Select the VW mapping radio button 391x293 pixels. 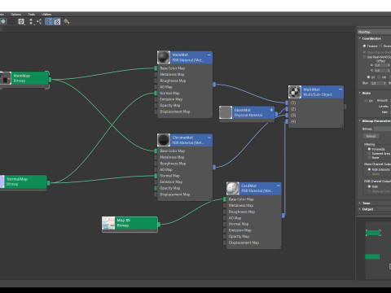click(x=379, y=77)
